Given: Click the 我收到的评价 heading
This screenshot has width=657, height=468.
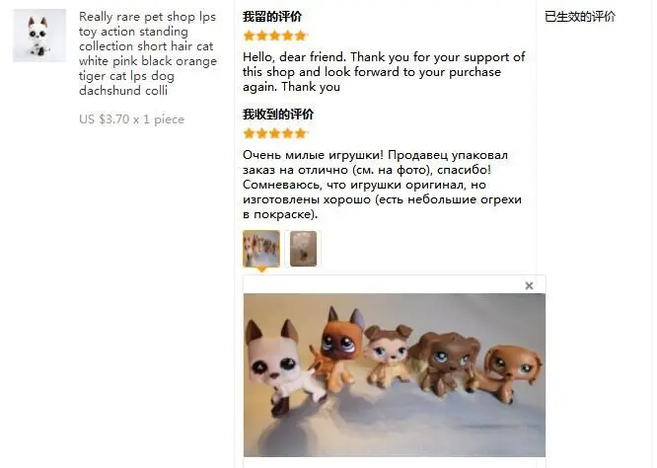Looking at the screenshot, I should coord(278,115).
